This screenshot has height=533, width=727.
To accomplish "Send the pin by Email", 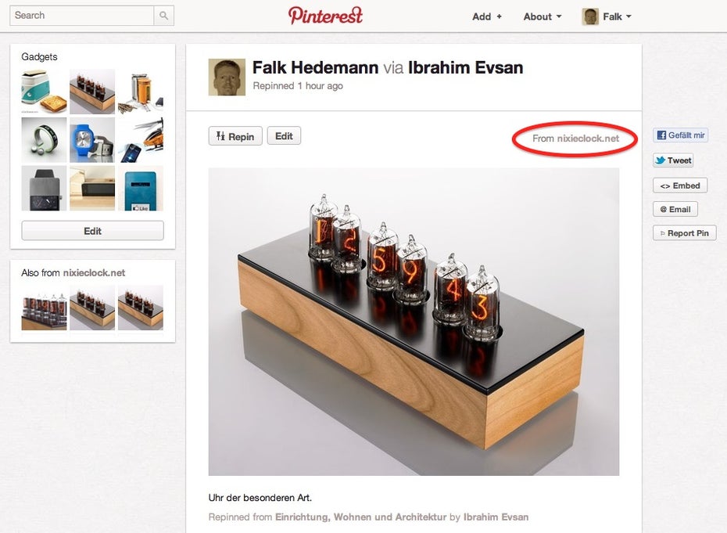I will point(675,209).
